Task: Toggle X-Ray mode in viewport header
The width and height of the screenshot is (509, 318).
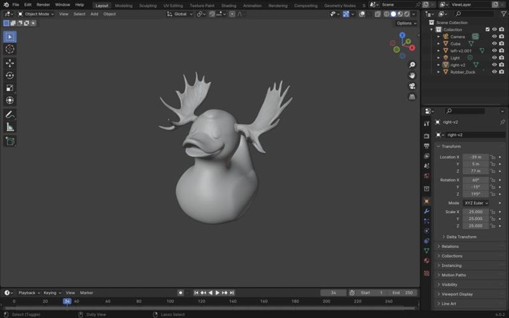Action: tap(377, 14)
